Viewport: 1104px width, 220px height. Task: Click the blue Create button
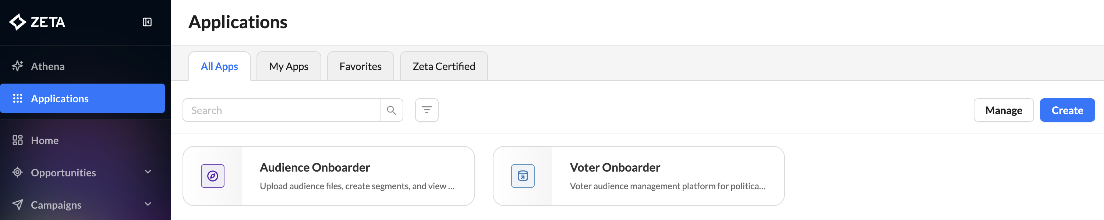[1067, 110]
